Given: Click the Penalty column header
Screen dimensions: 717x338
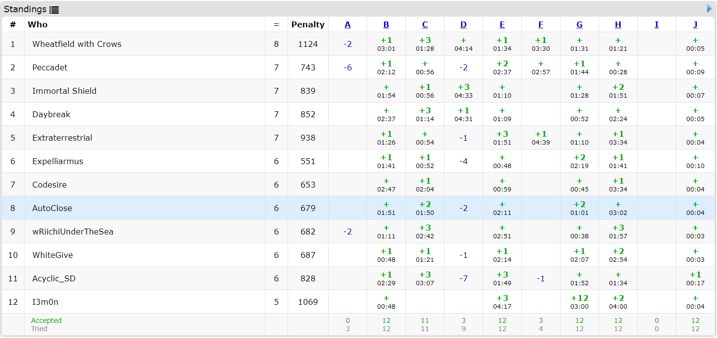Looking at the screenshot, I should pos(308,24).
